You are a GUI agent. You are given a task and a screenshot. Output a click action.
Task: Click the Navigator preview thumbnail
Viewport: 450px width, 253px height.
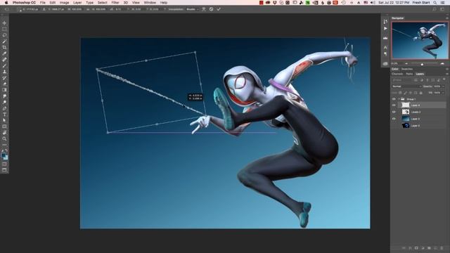tap(420, 41)
